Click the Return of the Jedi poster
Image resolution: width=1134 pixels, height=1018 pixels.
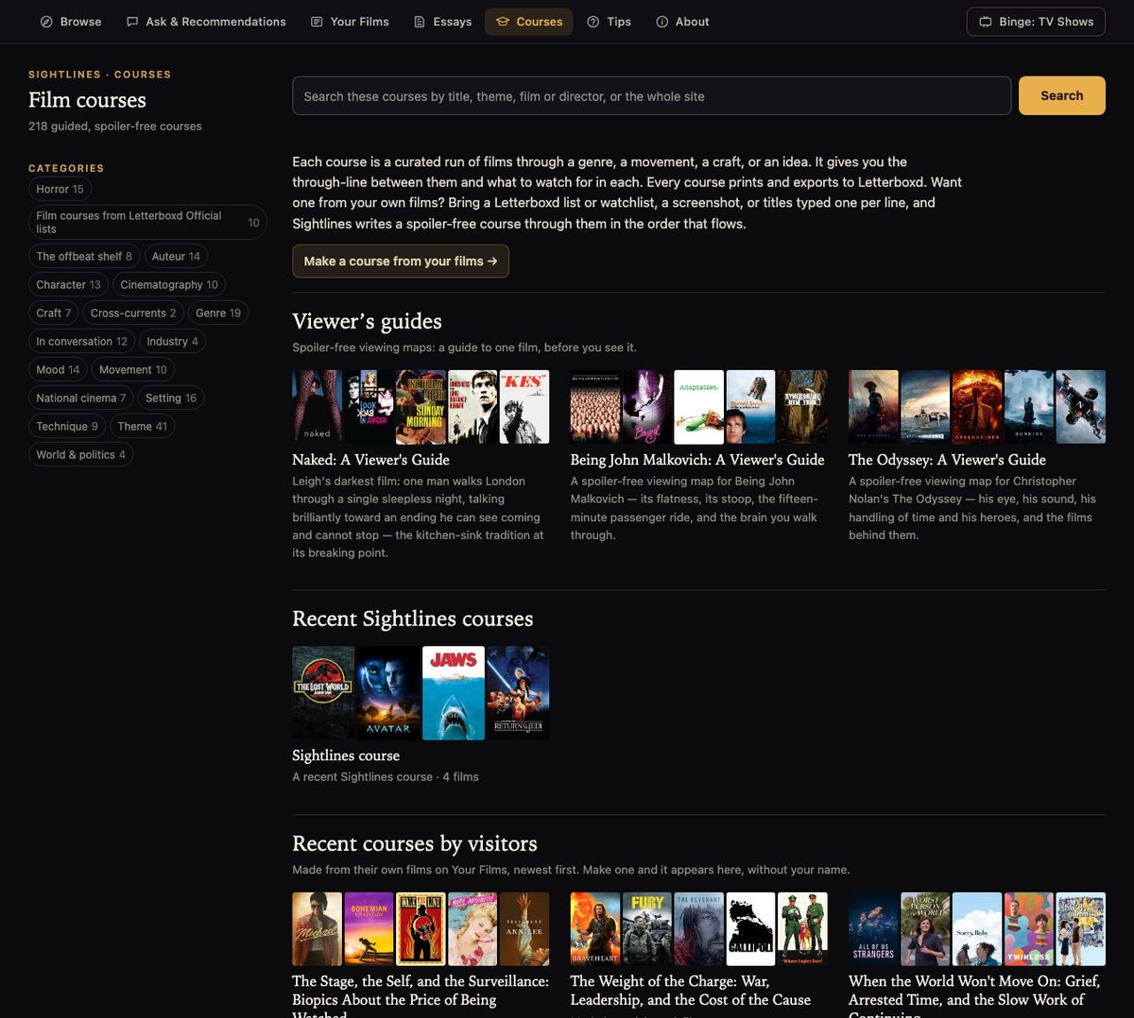(518, 693)
